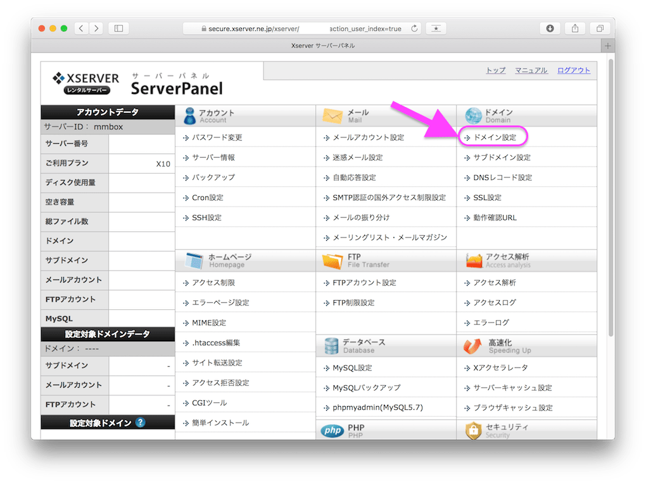Open アクセスログ
646x484 pixels.
click(495, 303)
